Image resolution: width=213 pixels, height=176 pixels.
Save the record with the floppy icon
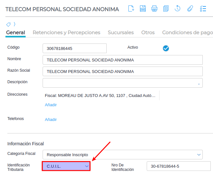click(x=143, y=9)
